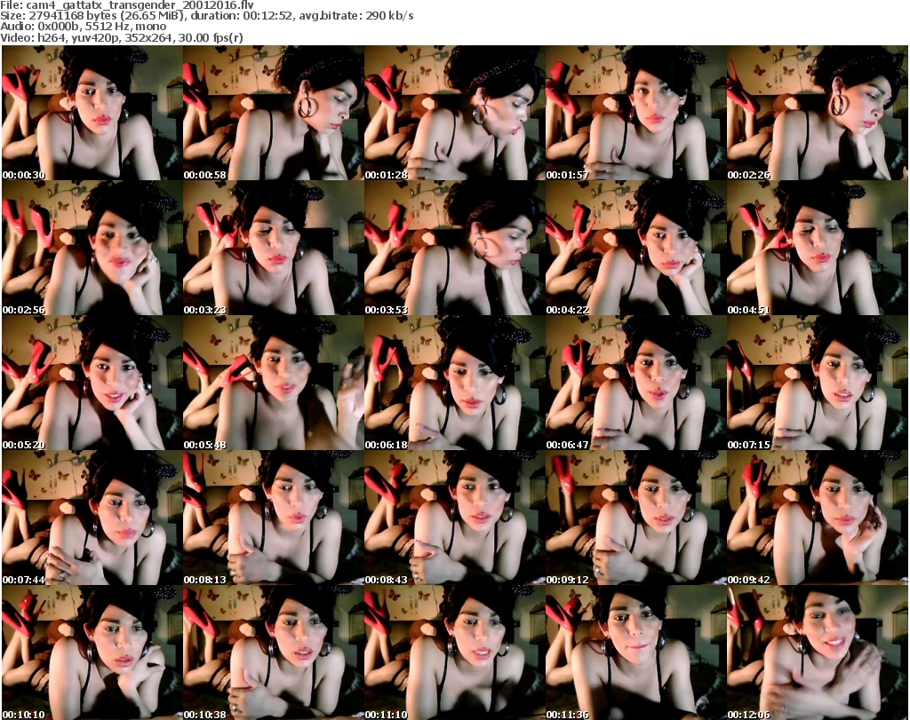Open the frame stamped 00:04:22
Viewport: 910px width, 720px height.
point(636,248)
